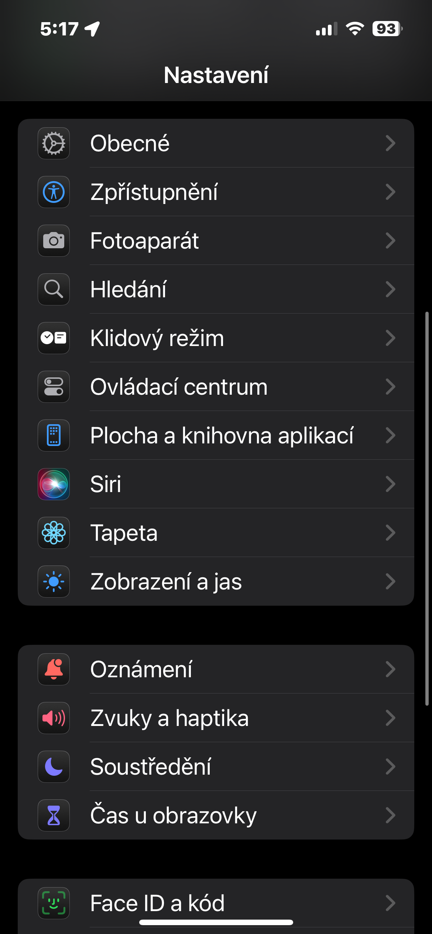
Task: Expand the Klidový režim row chevron
Action: click(390, 338)
